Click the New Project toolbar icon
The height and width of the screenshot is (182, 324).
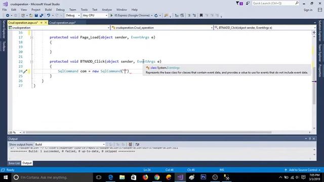[x=23, y=16]
